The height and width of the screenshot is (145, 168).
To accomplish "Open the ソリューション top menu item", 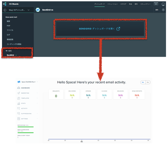I will click(113, 4).
